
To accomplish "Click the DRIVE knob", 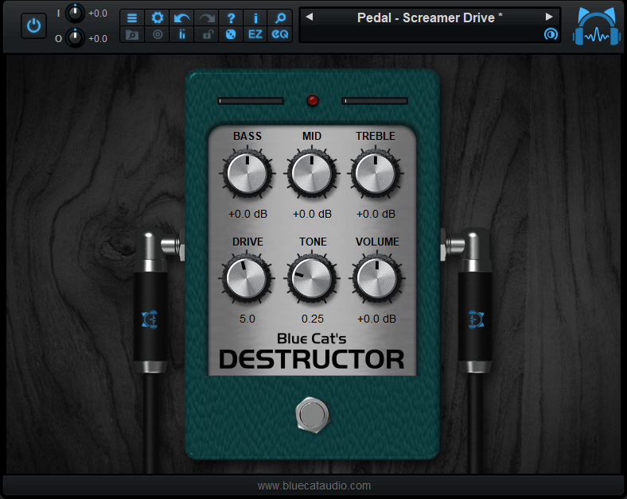I will coord(247,278).
